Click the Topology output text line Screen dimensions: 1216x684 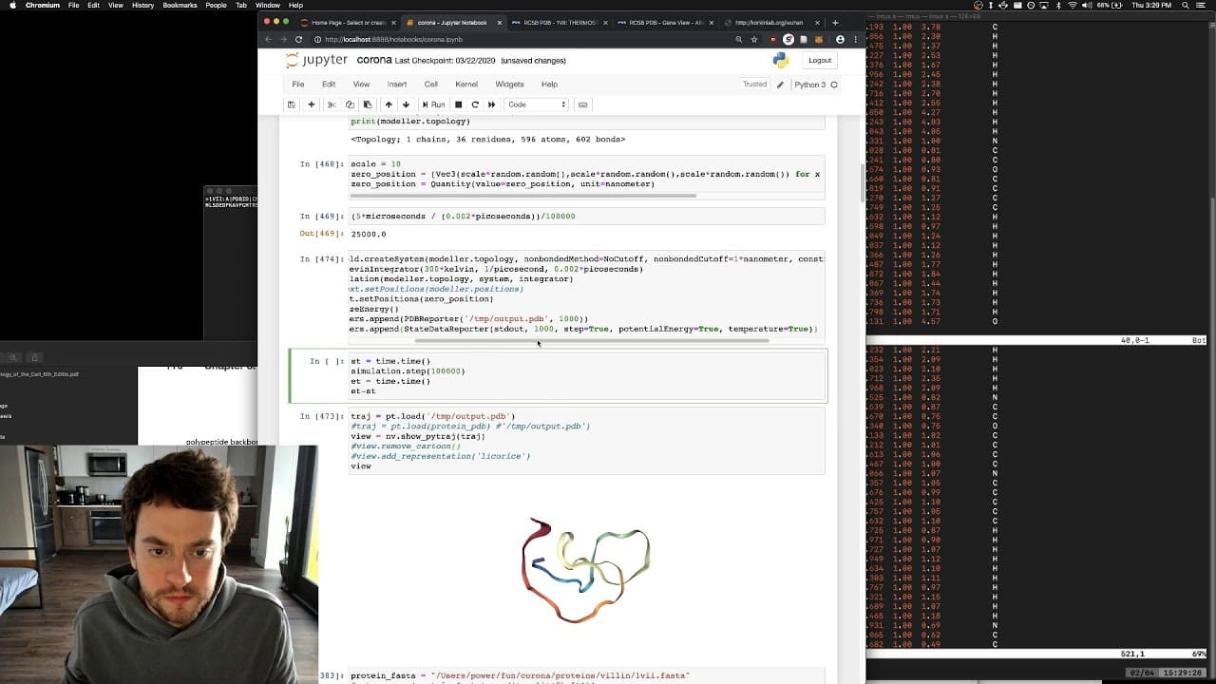coord(487,140)
